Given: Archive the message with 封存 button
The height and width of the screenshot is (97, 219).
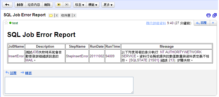Looking at the screenshot, I should [x=20, y=5].
